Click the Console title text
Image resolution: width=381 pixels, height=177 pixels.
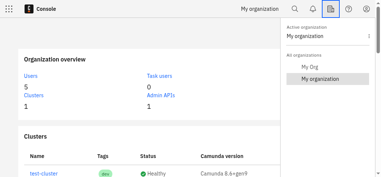pyautogui.click(x=46, y=9)
